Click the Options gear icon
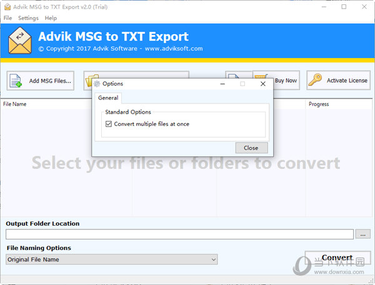The height and width of the screenshot is (285, 375). coord(97,84)
